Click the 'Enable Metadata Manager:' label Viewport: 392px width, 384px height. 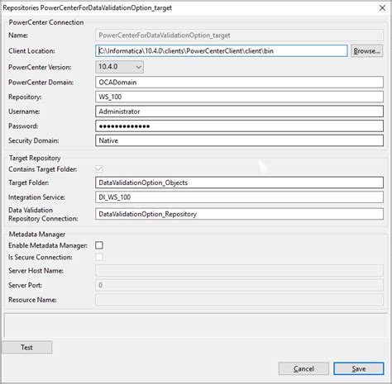48,245
